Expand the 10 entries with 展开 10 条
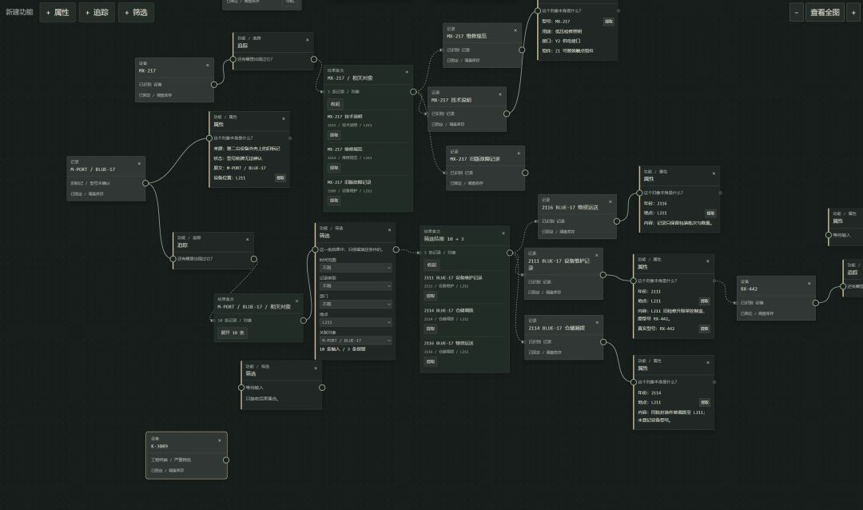The width and height of the screenshot is (863, 510). (x=233, y=333)
